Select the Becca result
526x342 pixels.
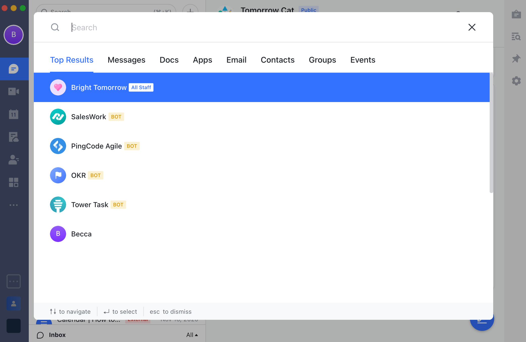[x=262, y=234]
